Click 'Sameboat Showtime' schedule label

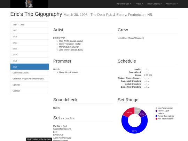coord(131,81)
